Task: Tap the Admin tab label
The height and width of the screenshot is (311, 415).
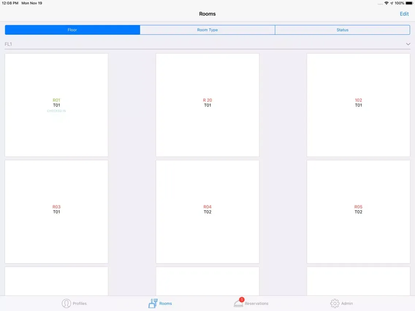Action: [347, 303]
